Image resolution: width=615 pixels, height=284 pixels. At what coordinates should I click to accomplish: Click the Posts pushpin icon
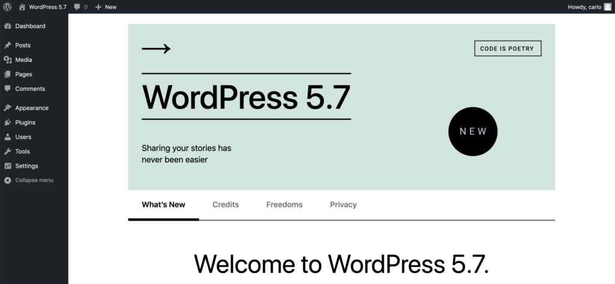(7, 46)
